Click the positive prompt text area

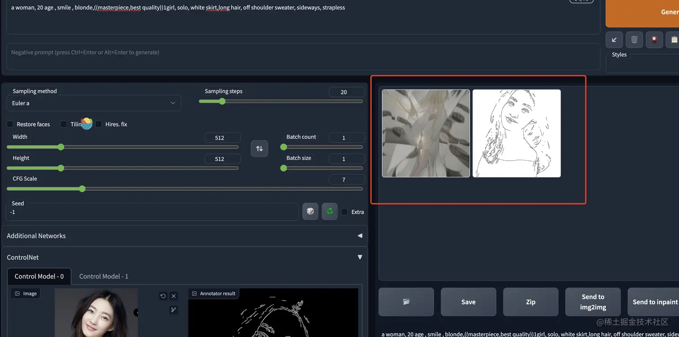[303, 17]
